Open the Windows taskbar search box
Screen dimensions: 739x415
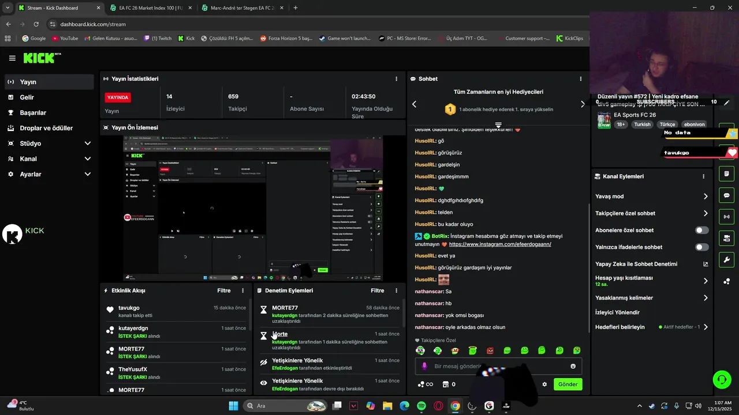286,406
